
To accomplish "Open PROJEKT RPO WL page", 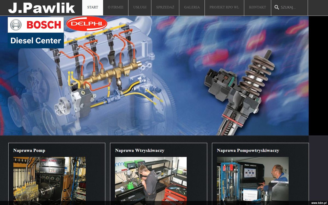I will pyautogui.click(x=224, y=7).
